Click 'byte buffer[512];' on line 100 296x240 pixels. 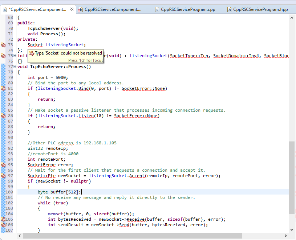coord(59,192)
